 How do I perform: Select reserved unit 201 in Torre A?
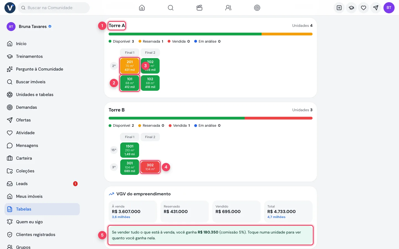tap(130, 66)
